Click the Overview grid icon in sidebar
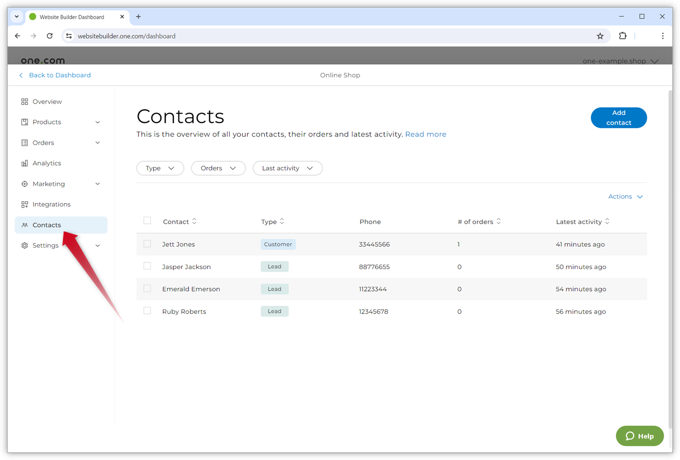 click(24, 102)
